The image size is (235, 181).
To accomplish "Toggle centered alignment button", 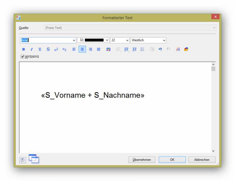I will click(x=82, y=50).
